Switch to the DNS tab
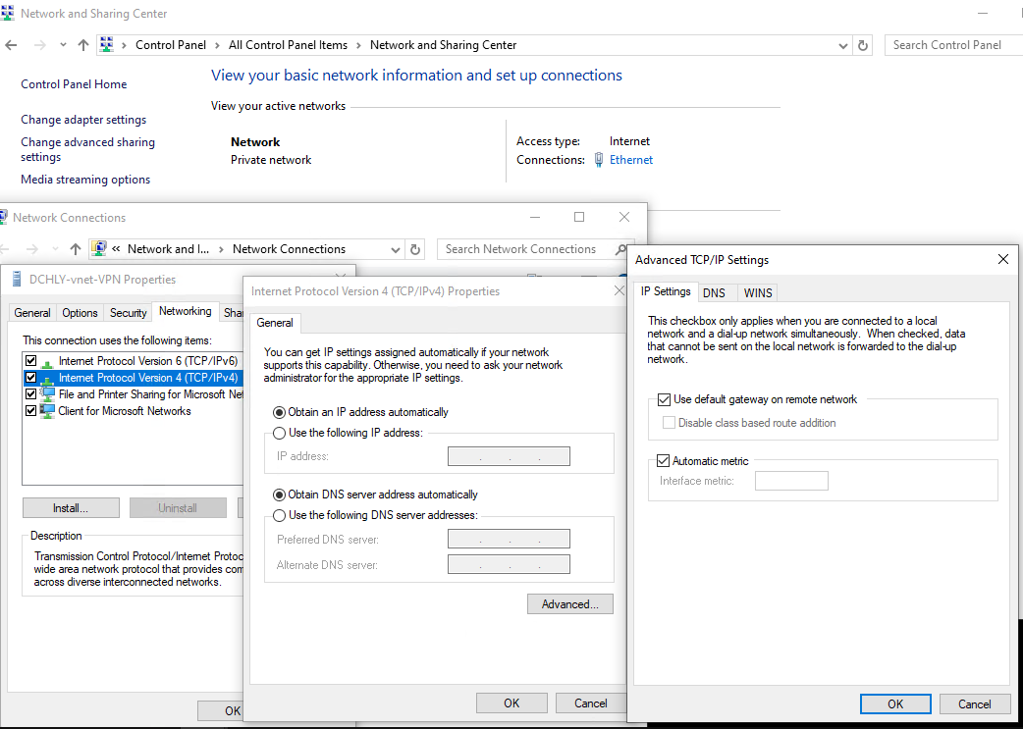Viewport: 1023px width, 729px height. (x=714, y=292)
